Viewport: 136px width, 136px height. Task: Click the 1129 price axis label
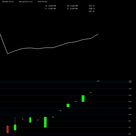pos(130,89)
